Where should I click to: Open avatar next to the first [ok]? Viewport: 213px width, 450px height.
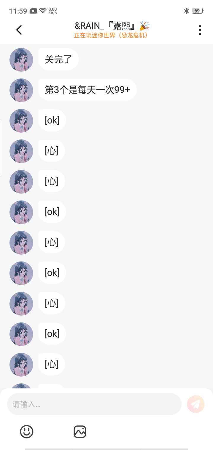tap(21, 120)
